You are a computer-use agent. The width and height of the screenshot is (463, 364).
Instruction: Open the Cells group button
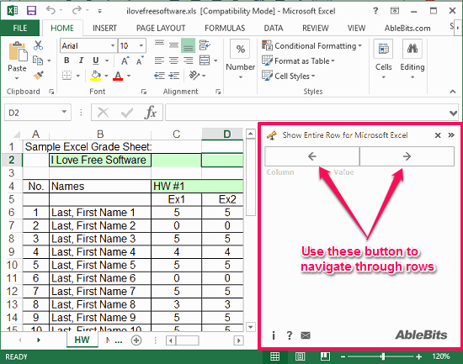pyautogui.click(x=383, y=59)
